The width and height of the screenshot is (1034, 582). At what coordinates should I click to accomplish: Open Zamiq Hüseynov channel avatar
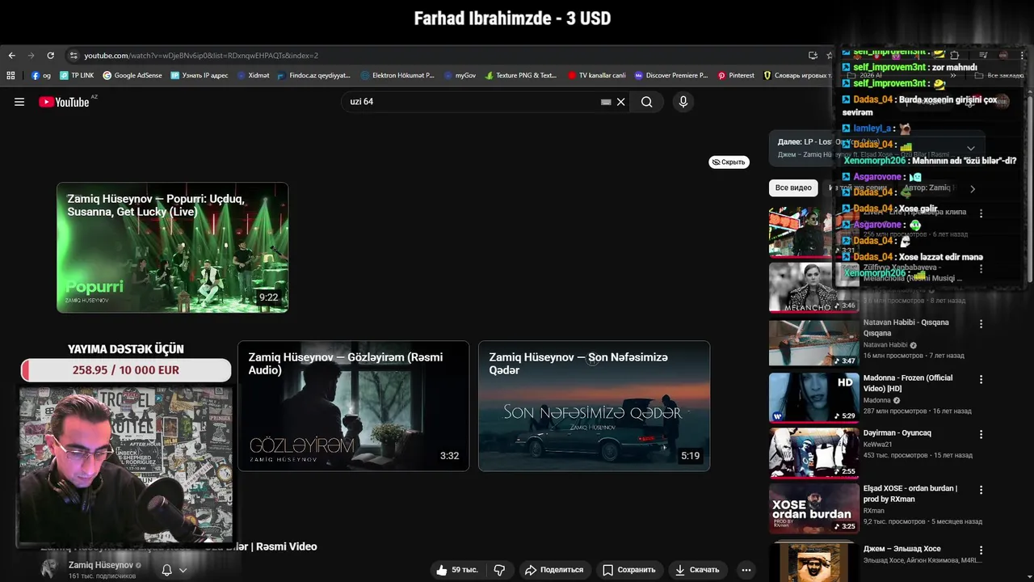[50, 569]
